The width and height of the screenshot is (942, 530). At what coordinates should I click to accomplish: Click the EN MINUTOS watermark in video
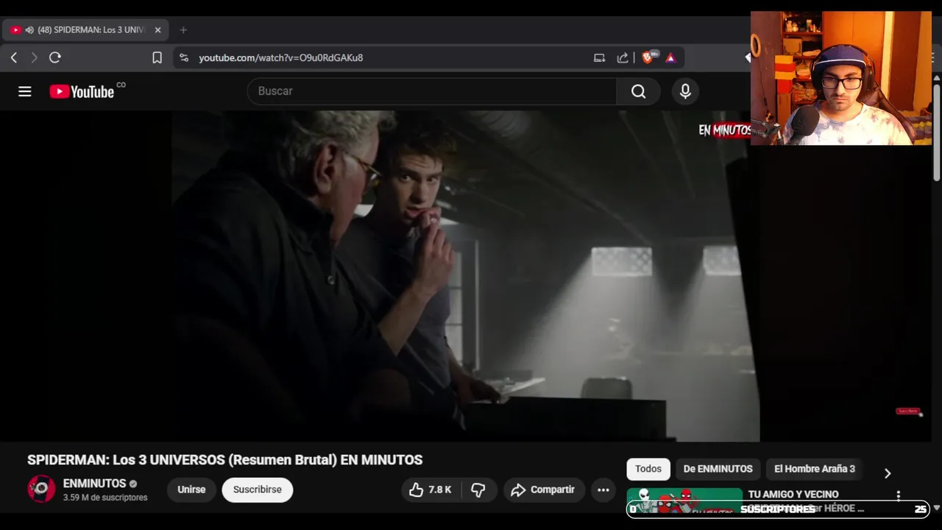click(x=725, y=130)
